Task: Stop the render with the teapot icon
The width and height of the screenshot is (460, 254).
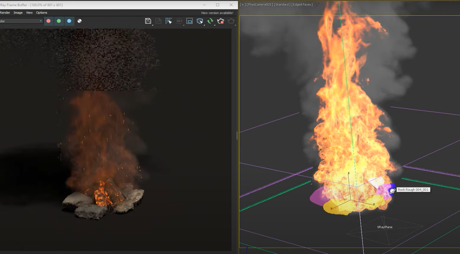Action: pyautogui.click(x=220, y=21)
